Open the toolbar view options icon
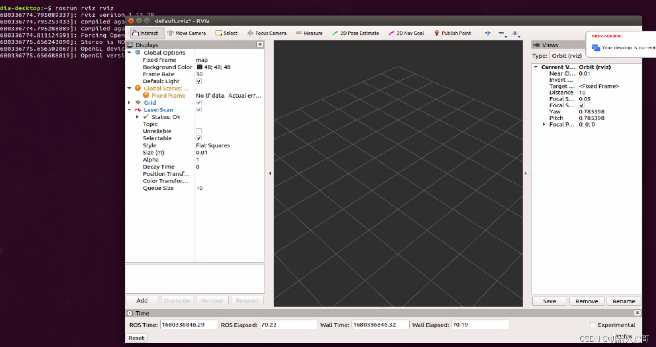Screen dimensions: 656x347 tap(516, 33)
